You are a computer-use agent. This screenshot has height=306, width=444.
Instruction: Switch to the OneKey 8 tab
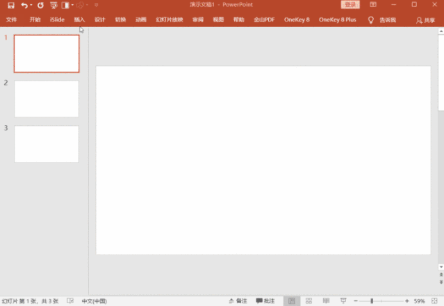click(297, 19)
